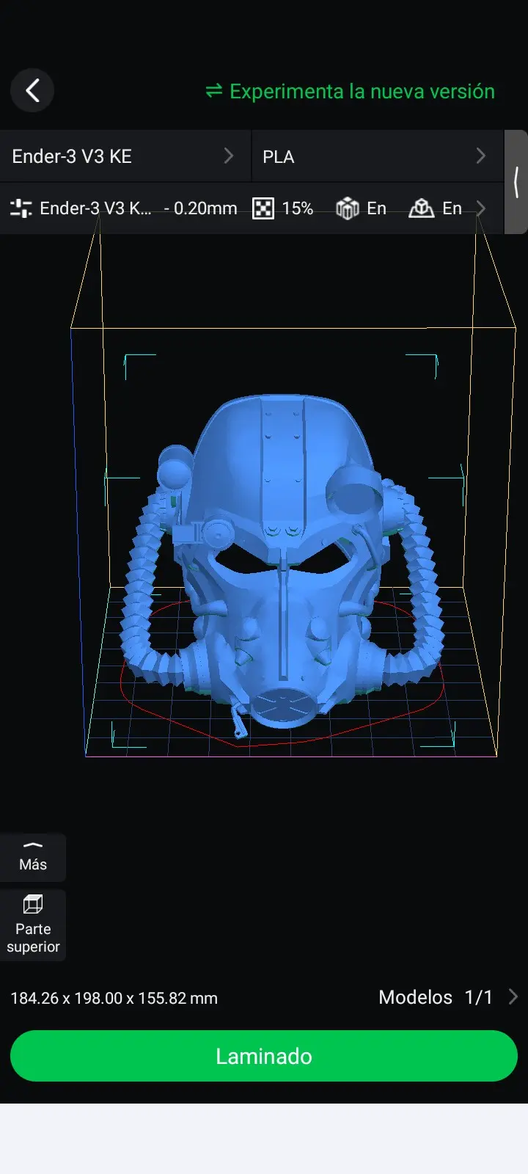Tap the dimensions 184.26 x 198.00 x 155.82 mm
The image size is (528, 1174).
point(114,998)
